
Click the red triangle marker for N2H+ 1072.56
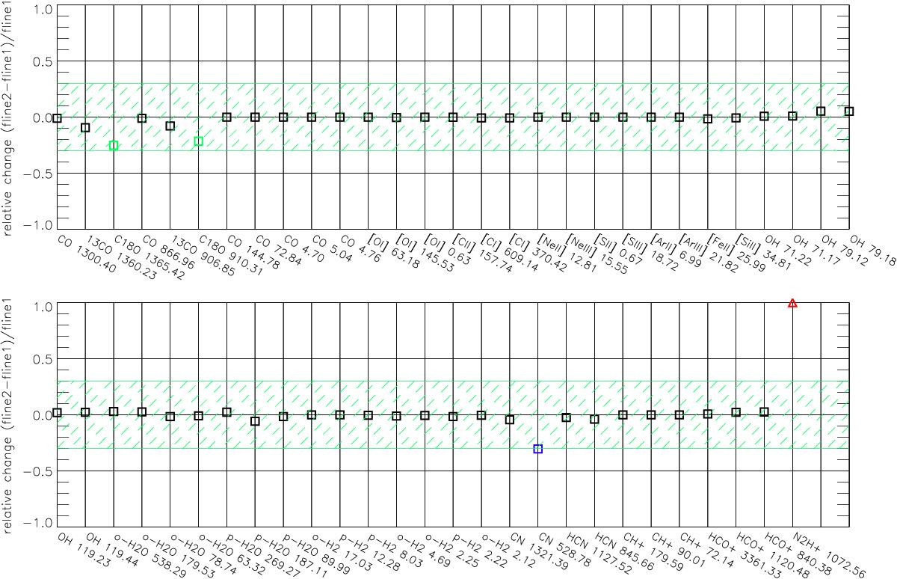[x=792, y=303]
